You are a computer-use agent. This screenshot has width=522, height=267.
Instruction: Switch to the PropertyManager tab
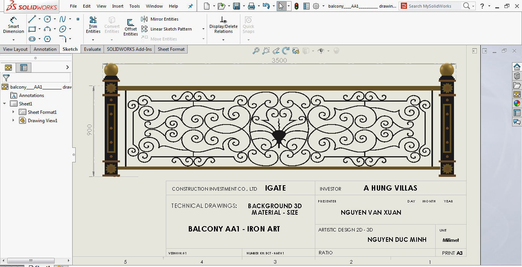click(24, 68)
